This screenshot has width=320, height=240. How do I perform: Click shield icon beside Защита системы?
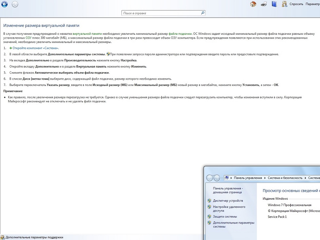tap(209, 216)
